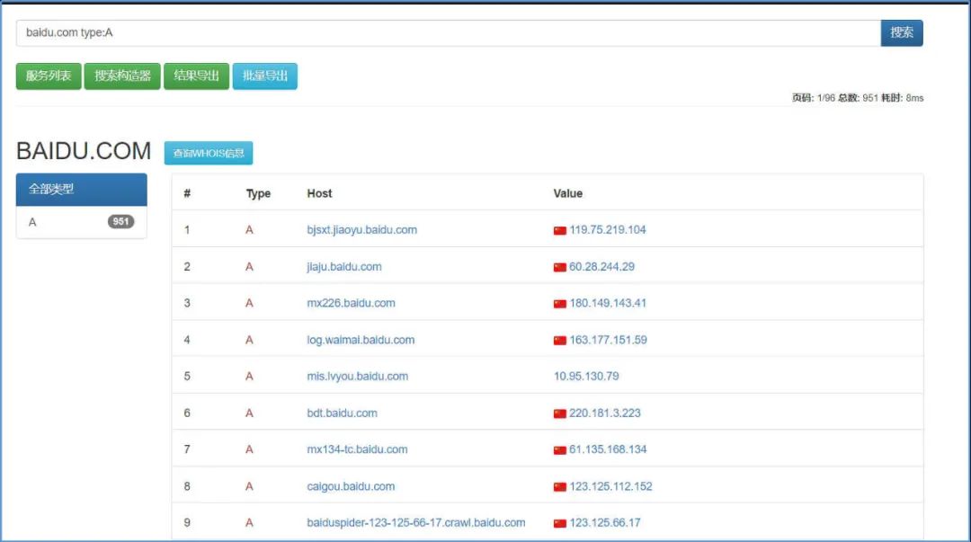The height and width of the screenshot is (542, 971).
Task: Open host jiaju.baidu.com
Action: 344,267
